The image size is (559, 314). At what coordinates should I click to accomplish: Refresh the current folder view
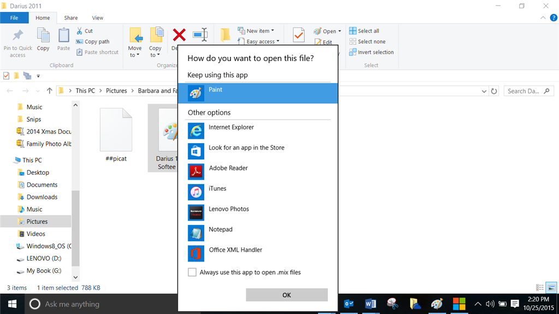coord(493,91)
